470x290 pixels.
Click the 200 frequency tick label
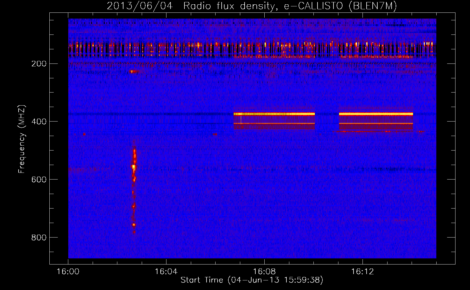coord(39,64)
